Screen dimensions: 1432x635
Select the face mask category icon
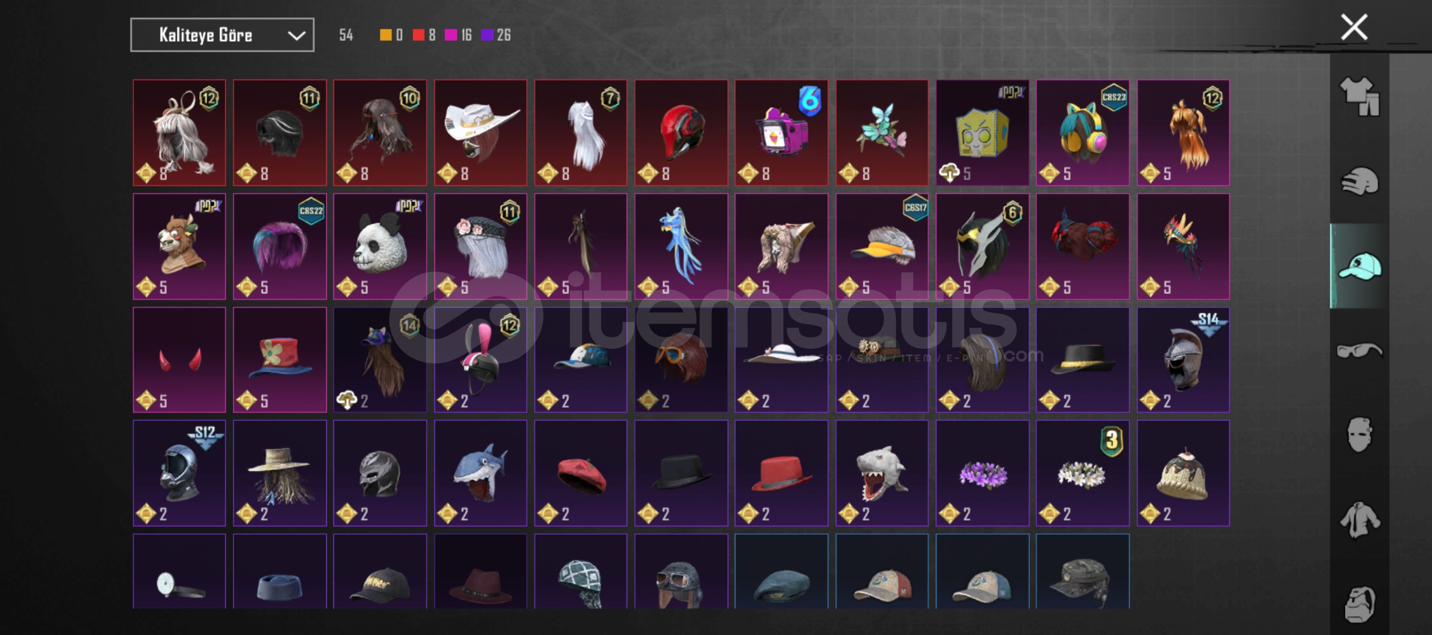pos(1360,435)
